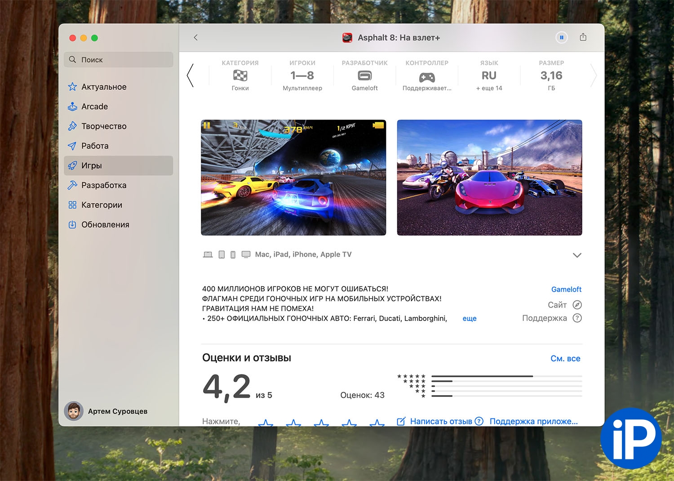Click the Оценки и отзывы heading
Screen dimensions: 674x481
point(247,358)
